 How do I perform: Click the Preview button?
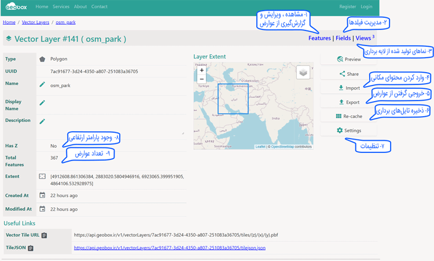(349, 59)
